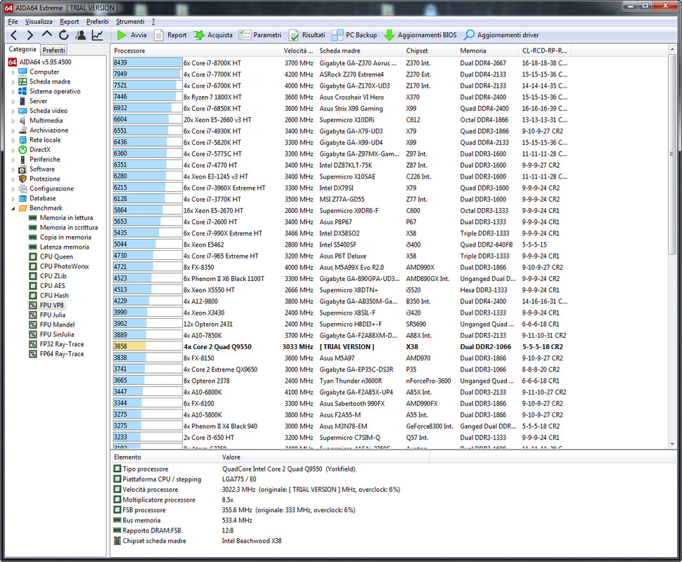Check Aggiornamenti driver updates

pos(501,35)
